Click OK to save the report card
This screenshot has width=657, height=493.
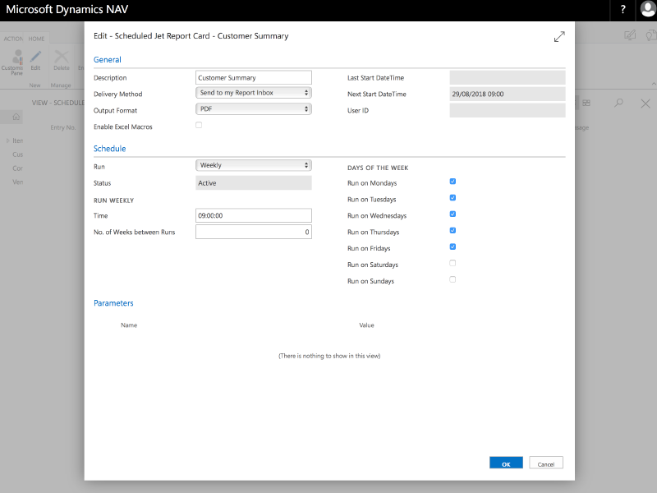point(506,463)
